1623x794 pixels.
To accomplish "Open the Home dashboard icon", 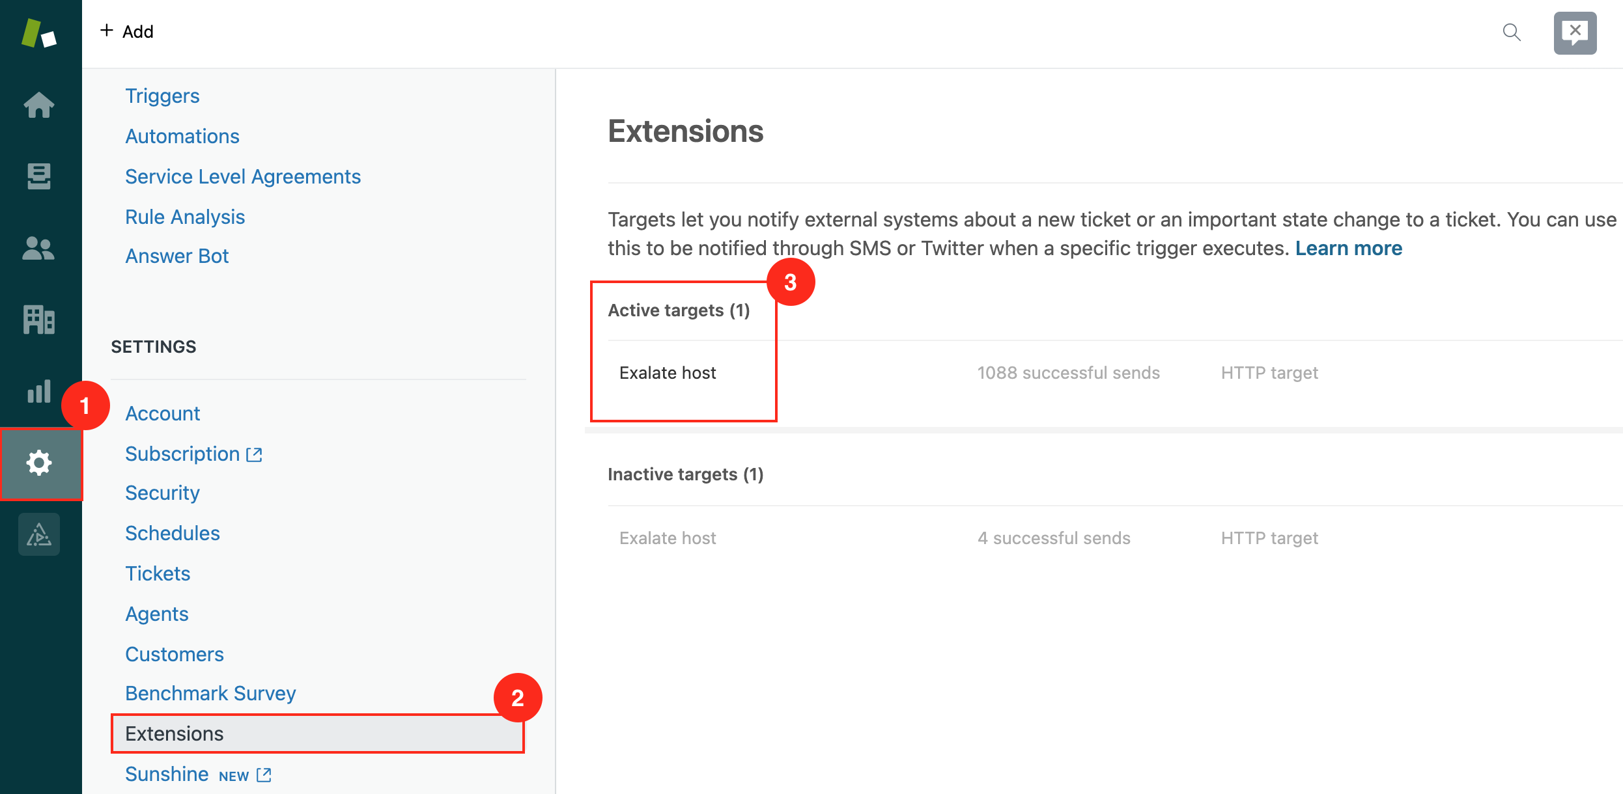I will pos(39,105).
